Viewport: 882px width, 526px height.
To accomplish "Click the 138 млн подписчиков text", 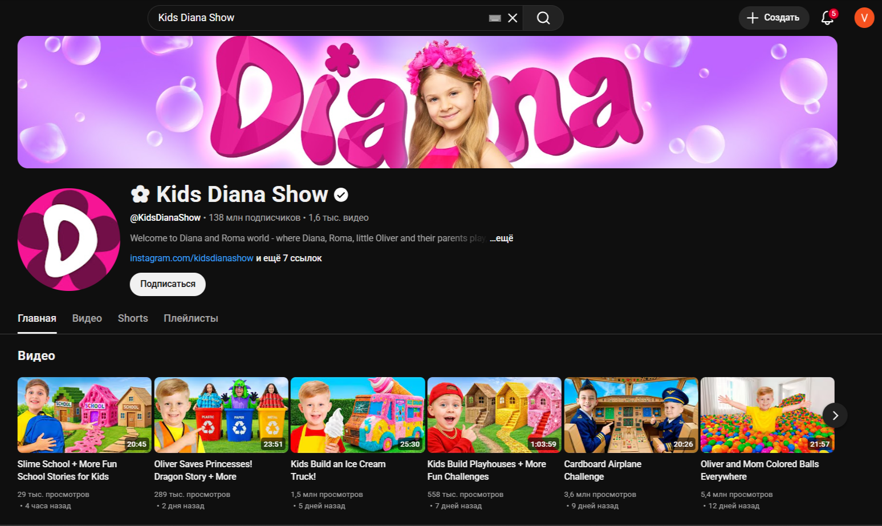I will pyautogui.click(x=254, y=217).
